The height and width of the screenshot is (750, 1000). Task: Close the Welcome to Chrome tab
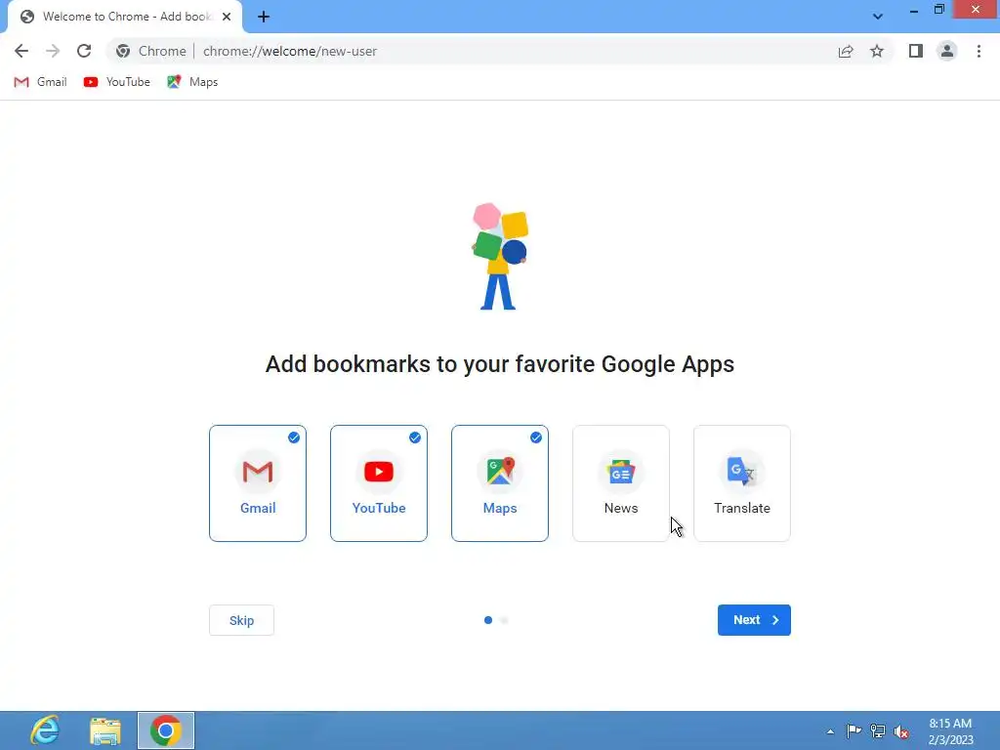coord(227,17)
